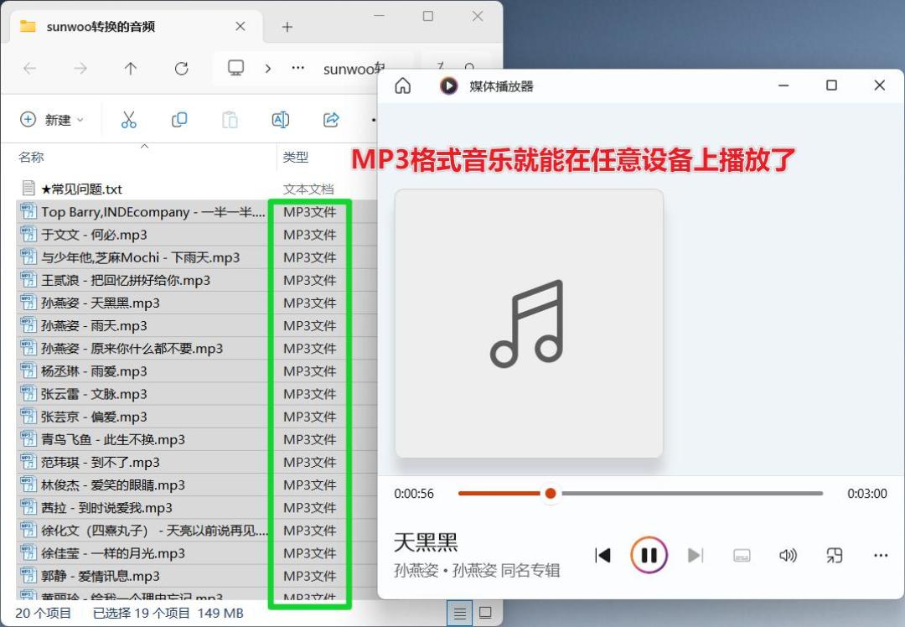Refresh the Explorer folder view
905x627 pixels.
(181, 69)
